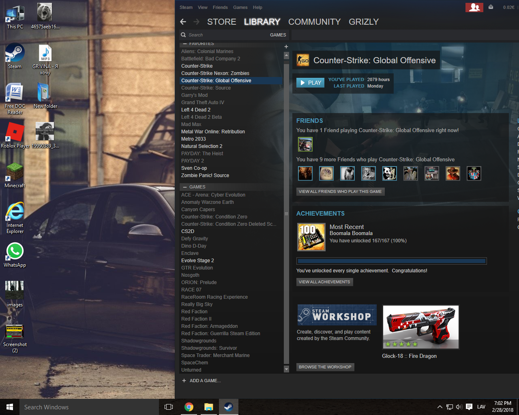Click the magnifier icon in the search box
Image resolution: width=519 pixels, height=415 pixels.
point(184,35)
